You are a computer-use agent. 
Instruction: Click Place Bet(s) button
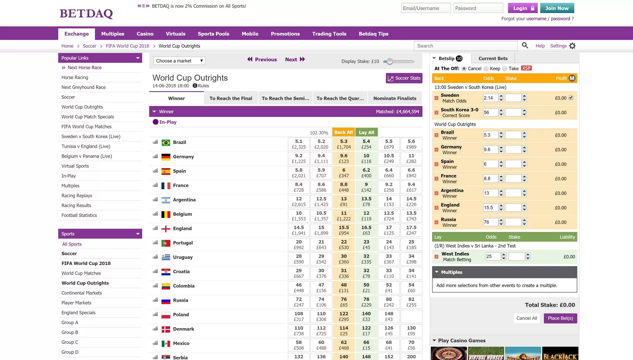point(560,318)
